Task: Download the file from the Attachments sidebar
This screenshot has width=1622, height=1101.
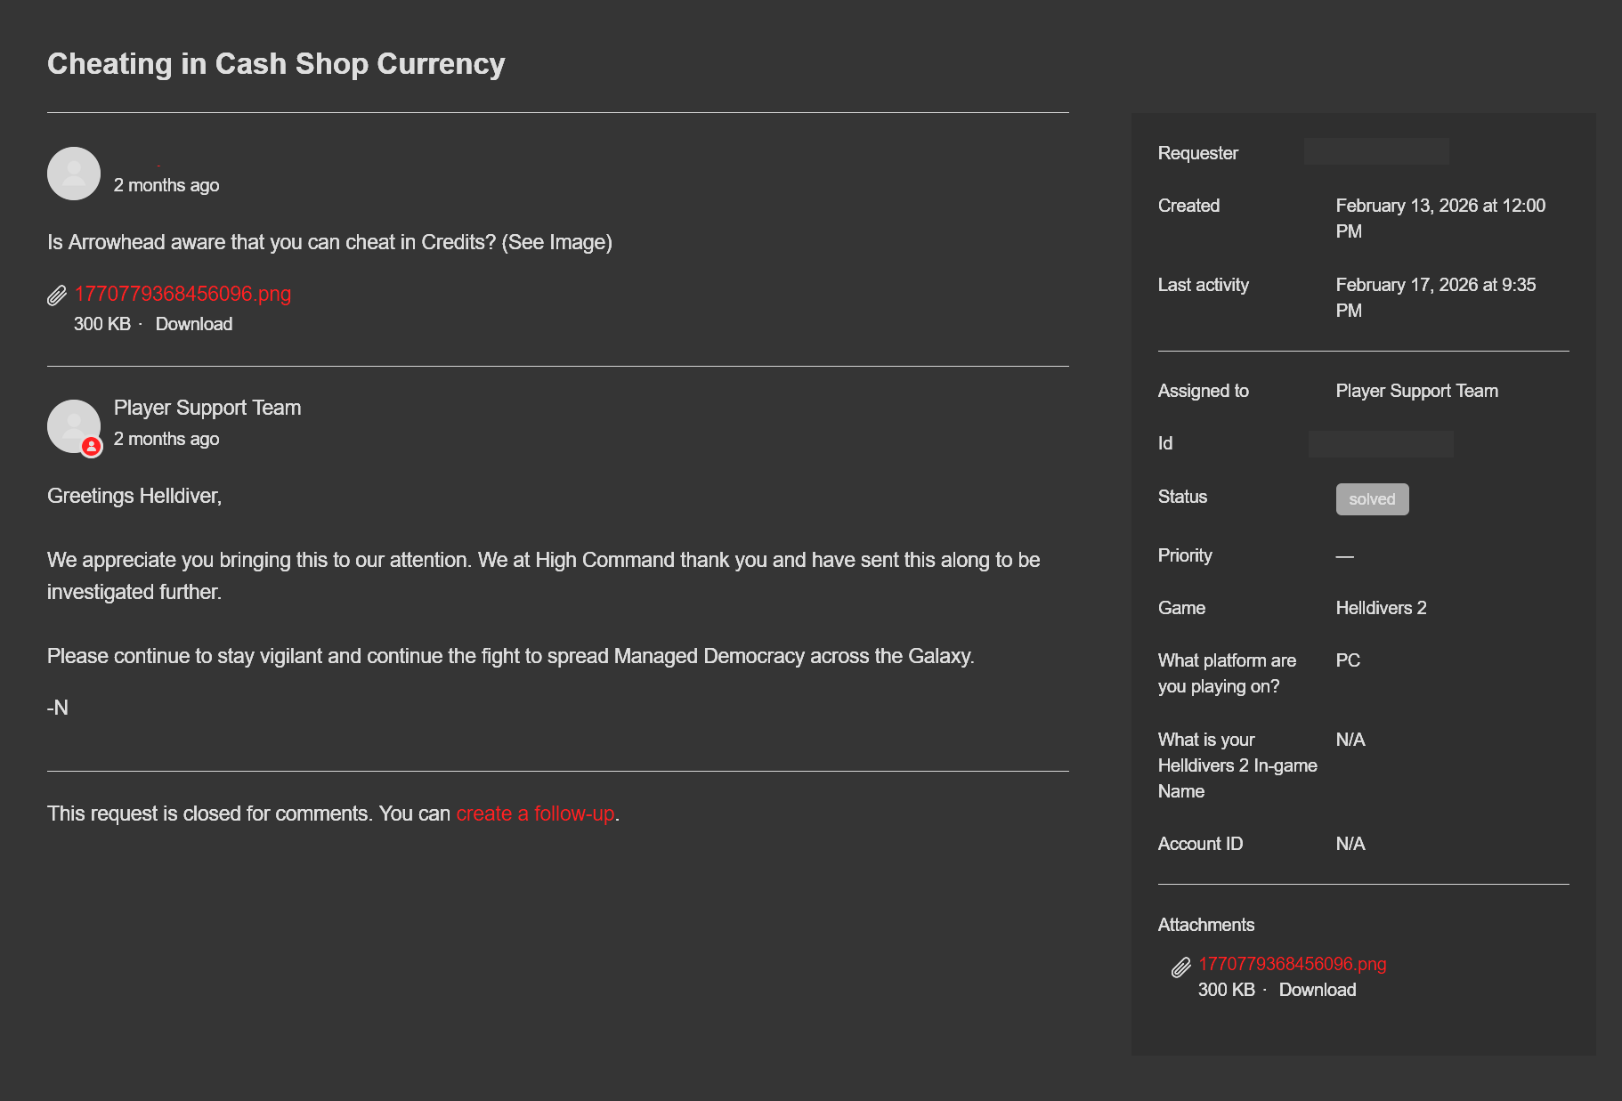Action: pos(1318,990)
